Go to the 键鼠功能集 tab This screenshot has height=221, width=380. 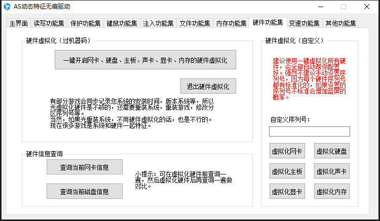pyautogui.click(x=122, y=23)
